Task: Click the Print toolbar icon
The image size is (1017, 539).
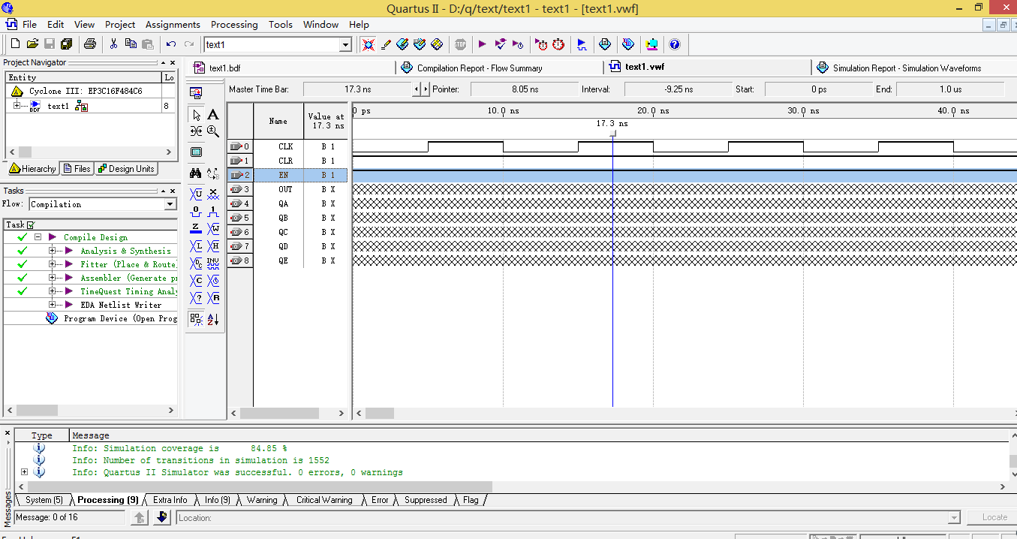Action: [x=90, y=44]
